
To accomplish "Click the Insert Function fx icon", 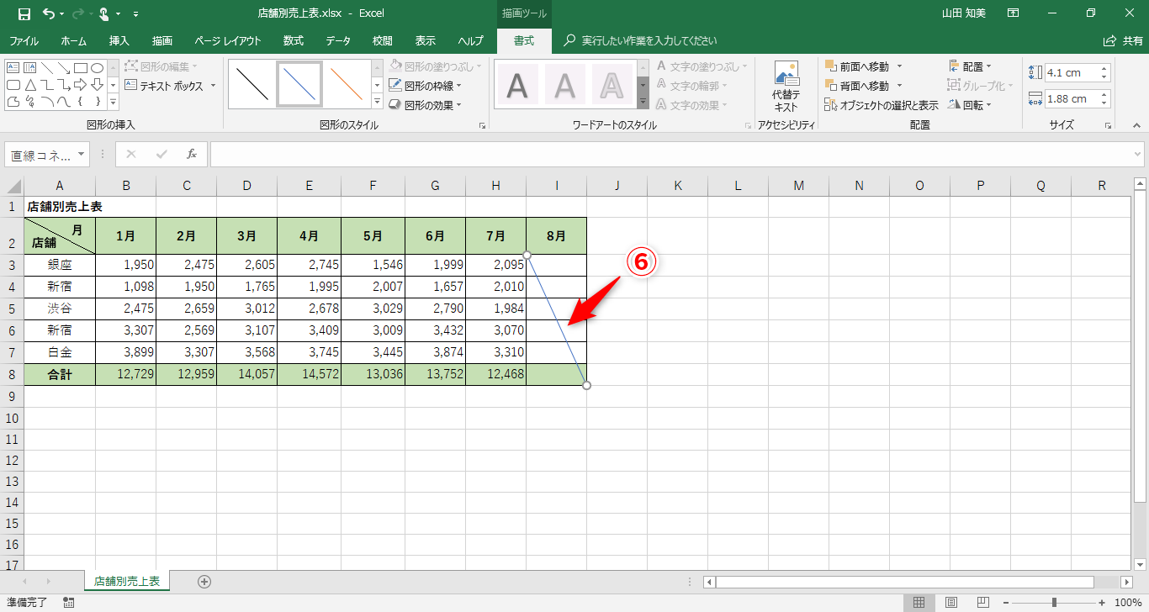I will pyautogui.click(x=192, y=155).
